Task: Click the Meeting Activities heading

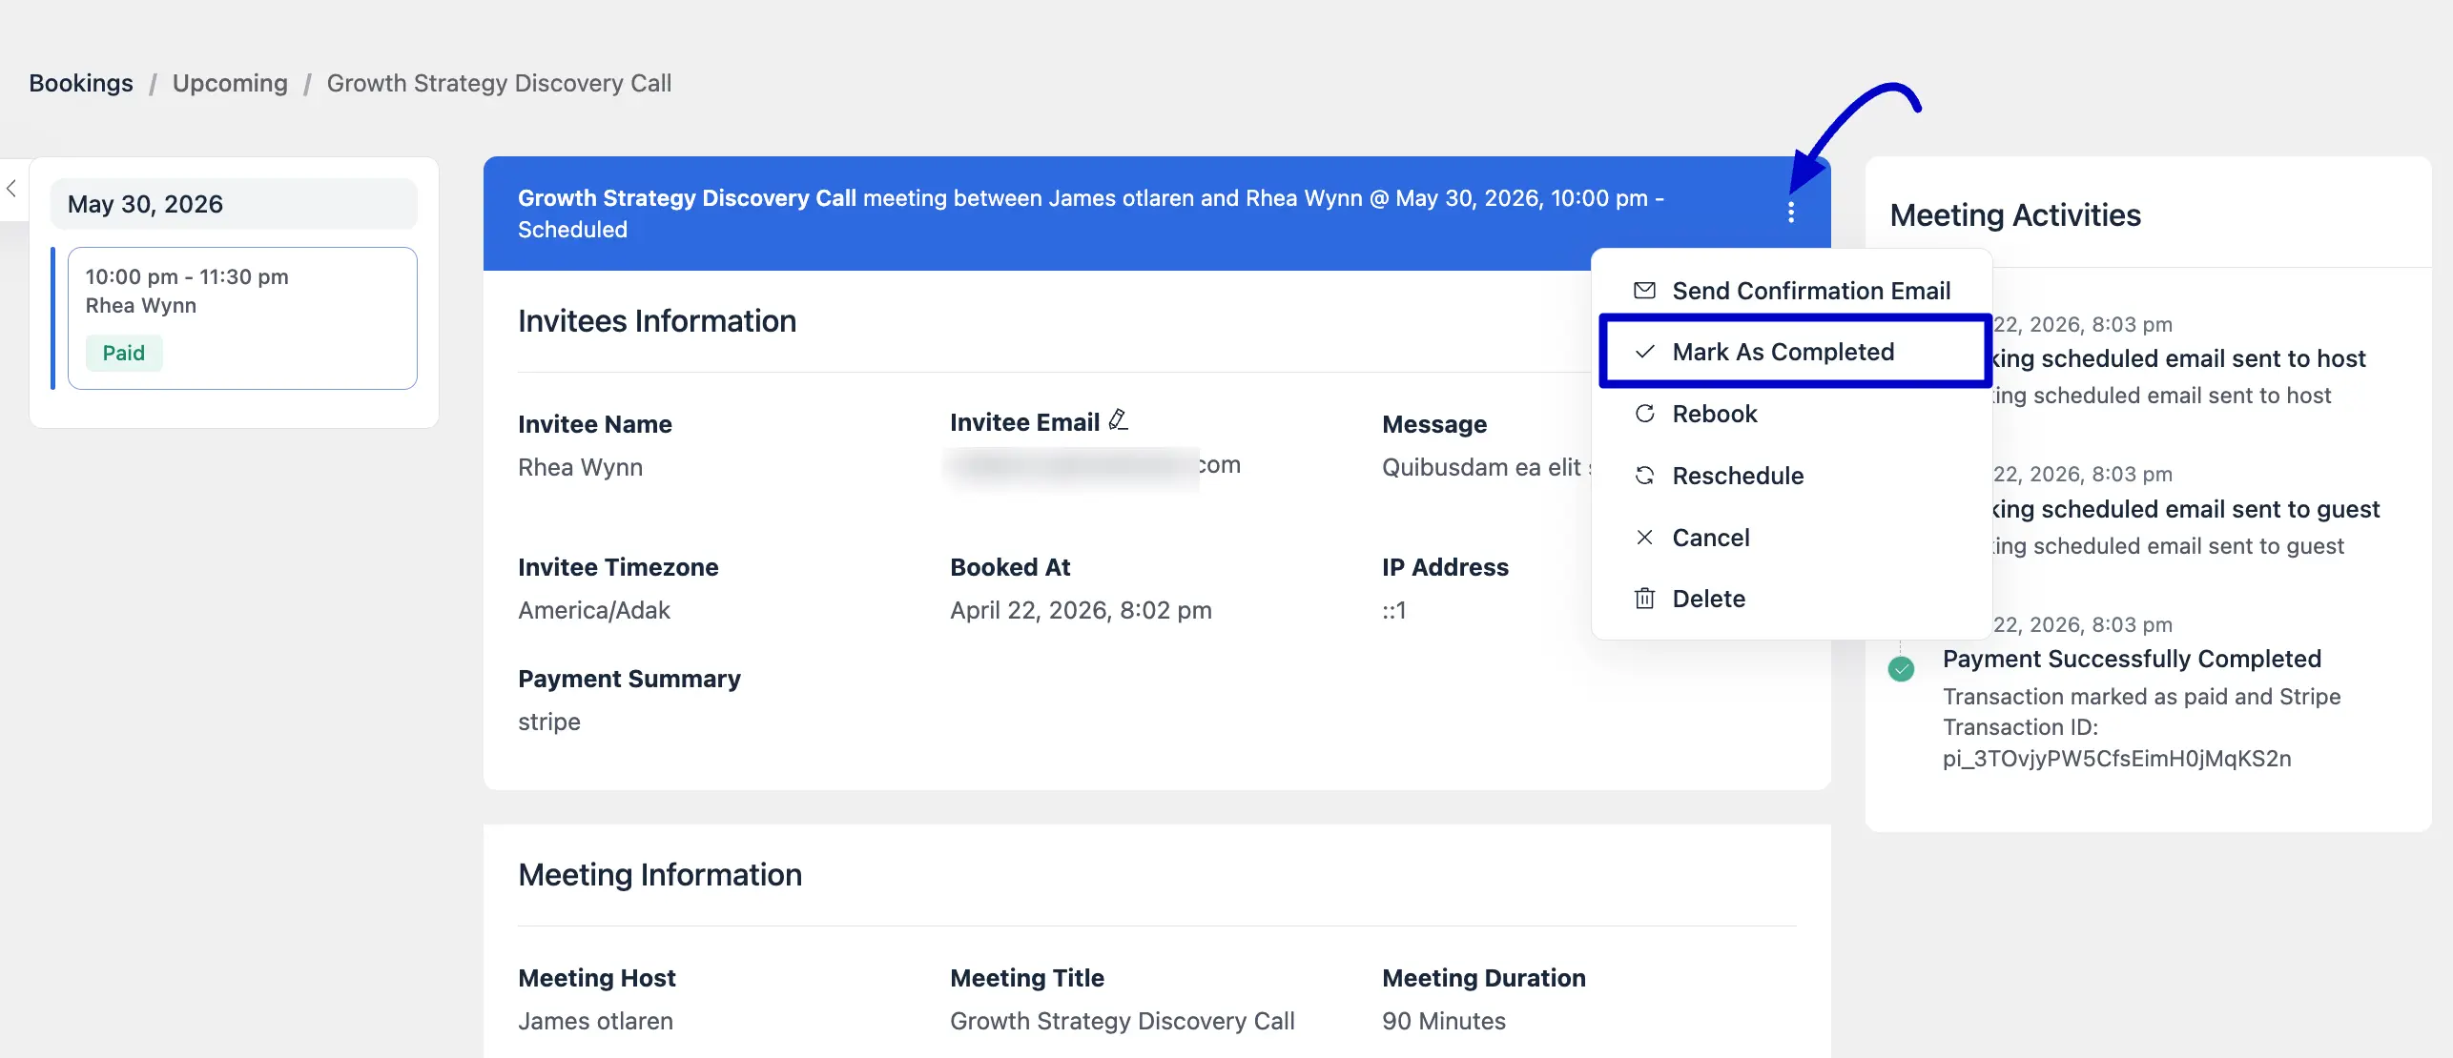Action: (x=2015, y=215)
